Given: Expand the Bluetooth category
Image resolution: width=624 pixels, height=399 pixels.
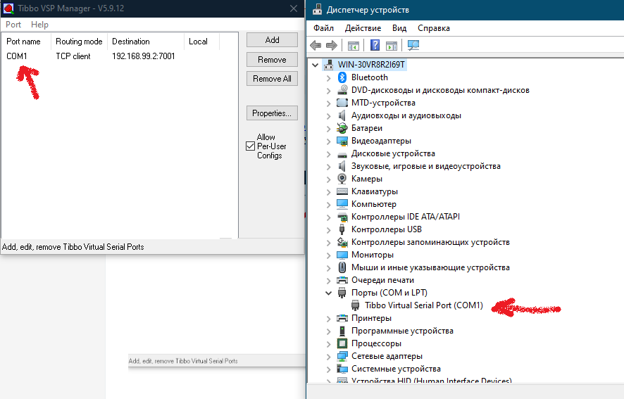Looking at the screenshot, I should [x=328, y=78].
